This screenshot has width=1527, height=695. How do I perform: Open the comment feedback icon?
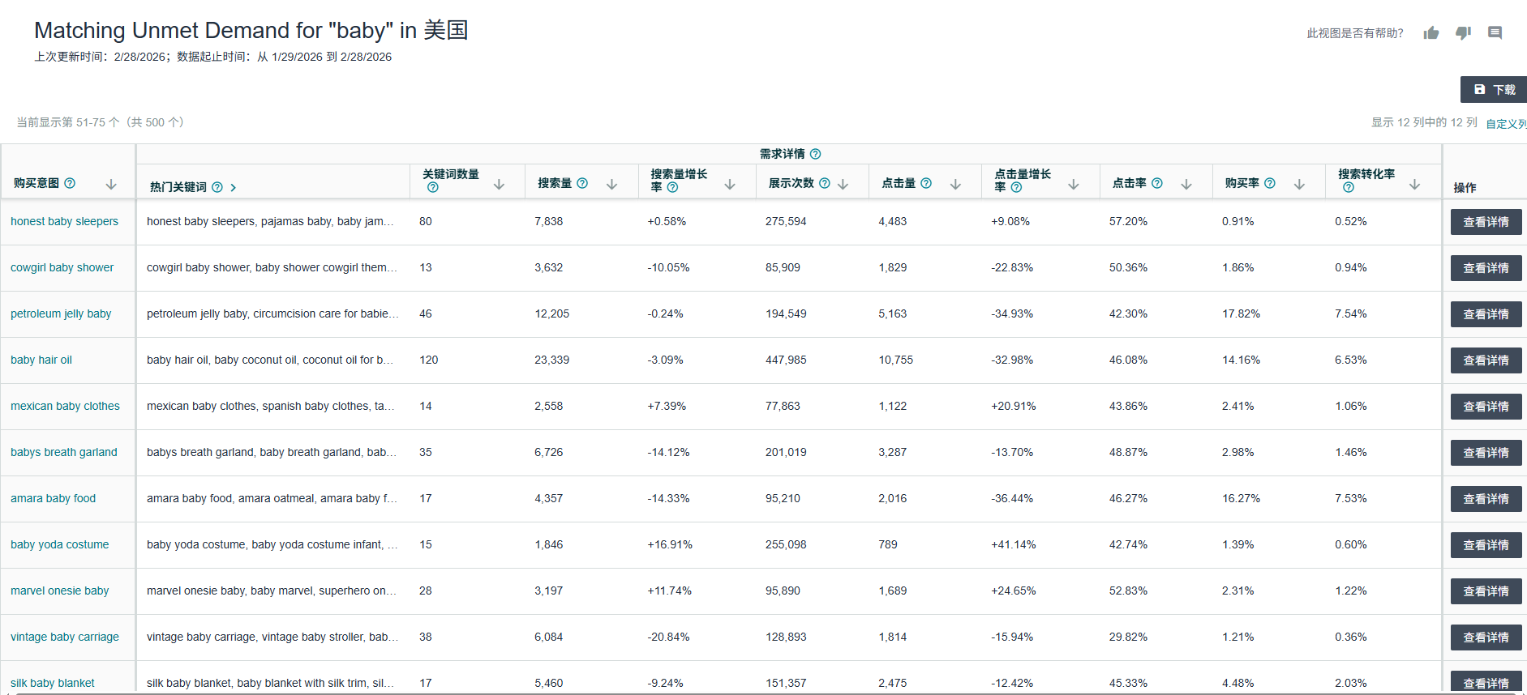1495,33
